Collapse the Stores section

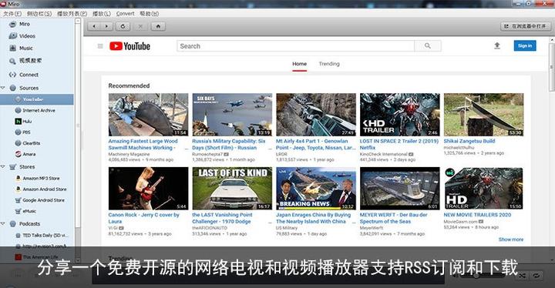[x=3, y=166]
